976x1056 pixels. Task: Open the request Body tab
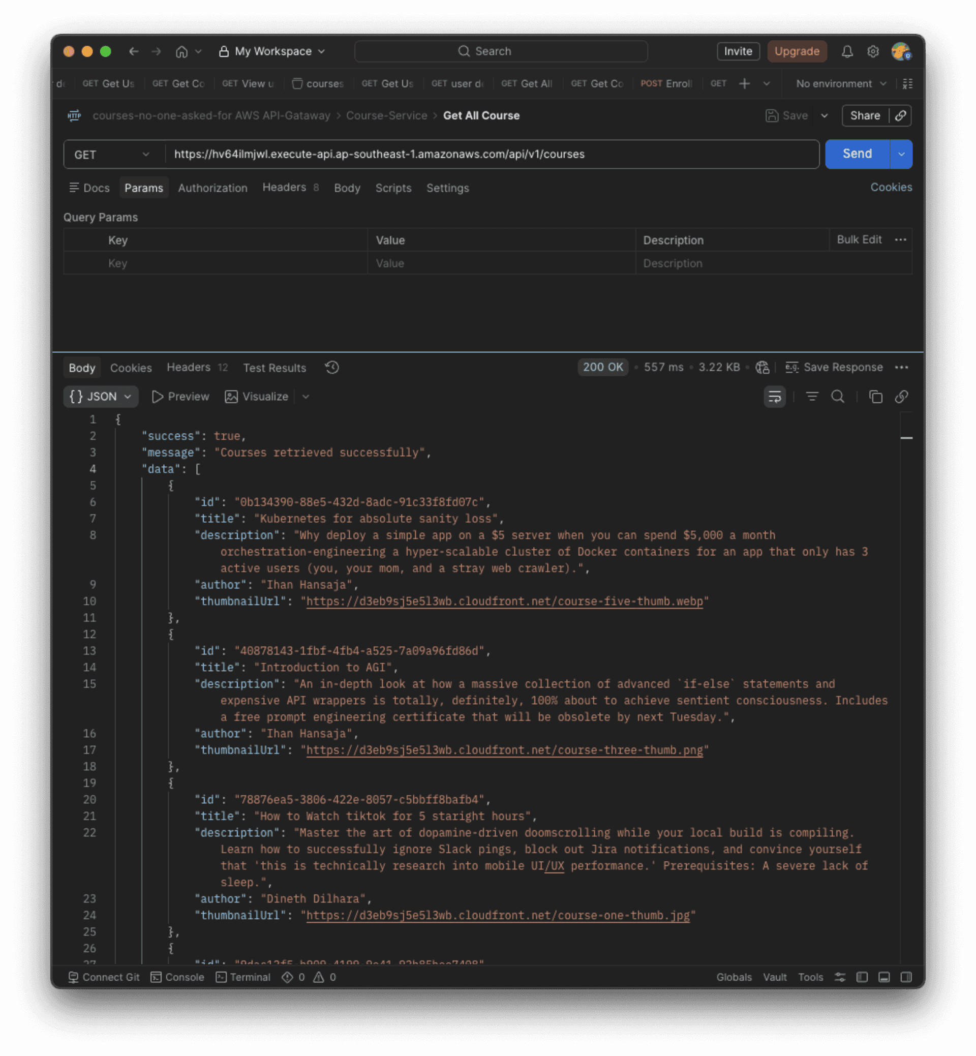click(x=347, y=188)
